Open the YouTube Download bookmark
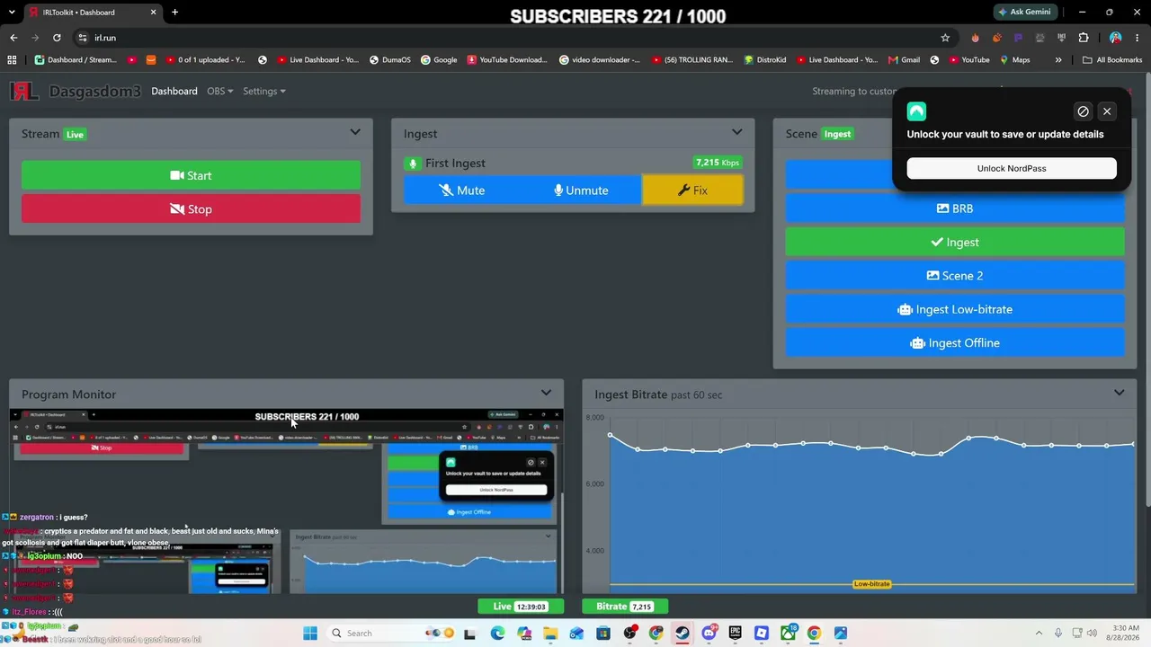This screenshot has height=647, width=1151. click(507, 60)
